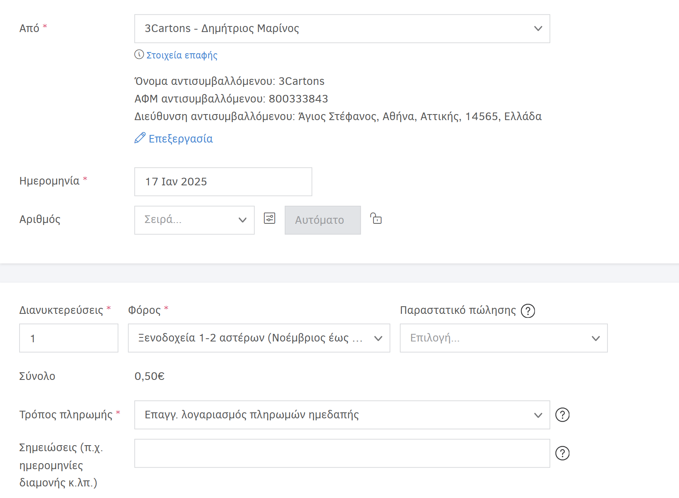Click the Αυτόματο number field

pyautogui.click(x=323, y=220)
